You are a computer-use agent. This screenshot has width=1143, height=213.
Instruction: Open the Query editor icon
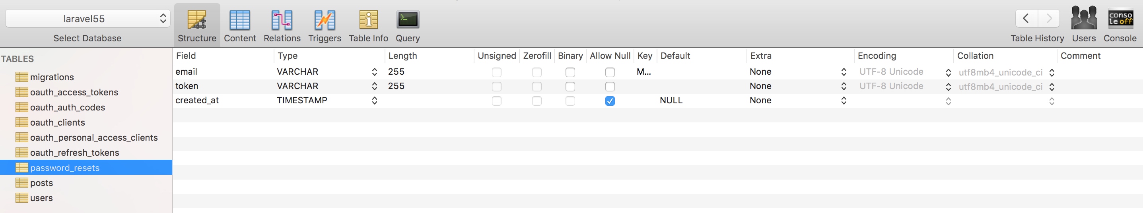[x=407, y=20]
